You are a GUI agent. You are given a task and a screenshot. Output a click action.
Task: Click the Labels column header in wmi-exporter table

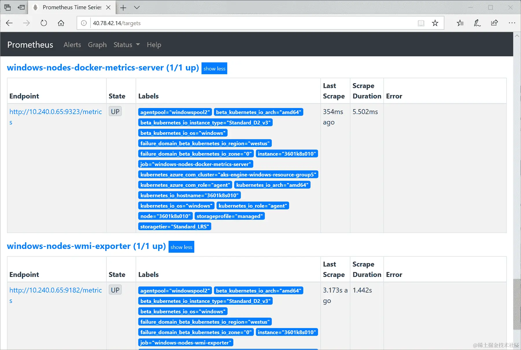(x=148, y=275)
